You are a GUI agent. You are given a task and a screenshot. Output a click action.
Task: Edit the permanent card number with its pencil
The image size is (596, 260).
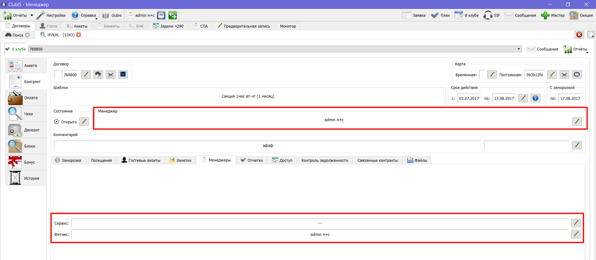coord(552,74)
